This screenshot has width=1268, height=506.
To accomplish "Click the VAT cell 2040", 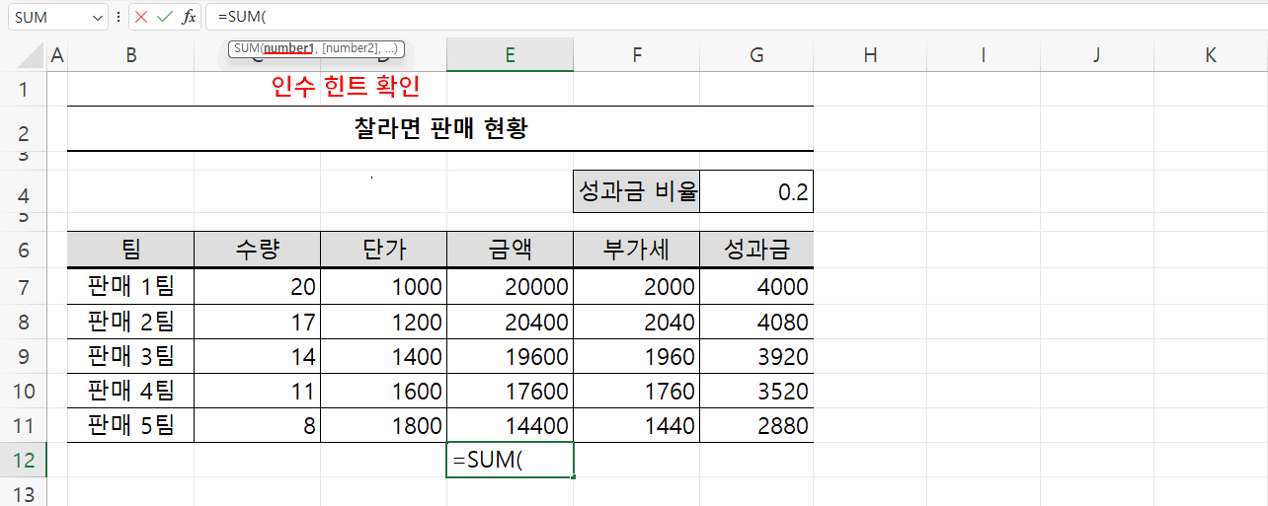I will click(x=636, y=322).
